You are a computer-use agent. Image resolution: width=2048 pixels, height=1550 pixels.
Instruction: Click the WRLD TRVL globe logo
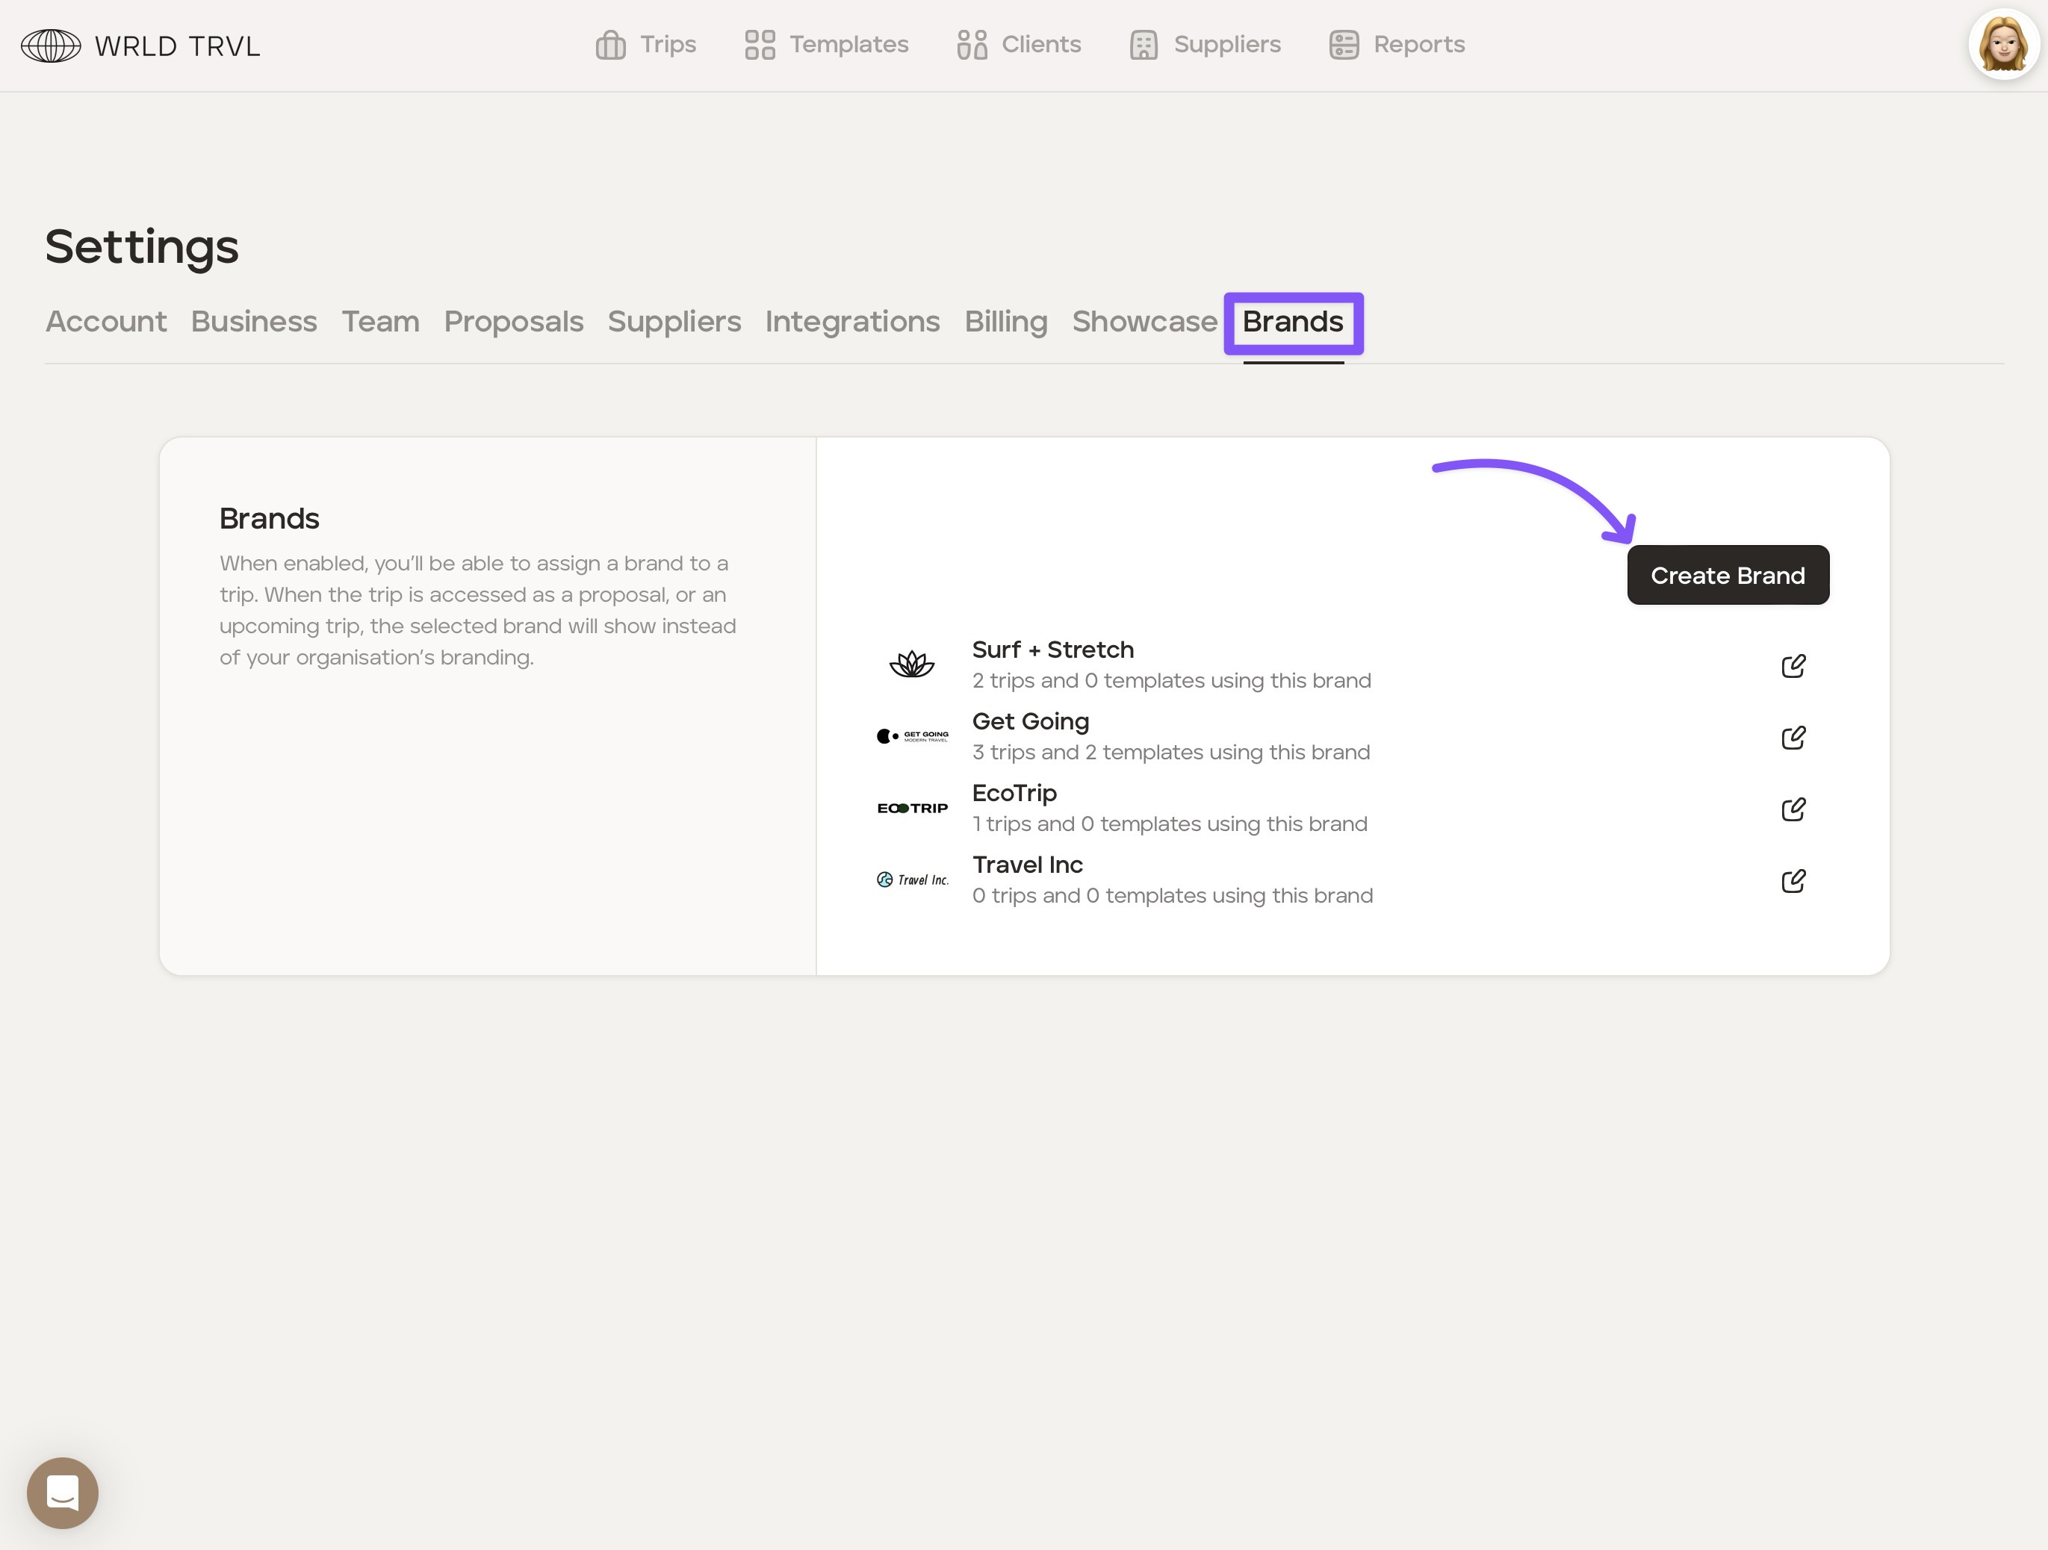click(x=51, y=46)
